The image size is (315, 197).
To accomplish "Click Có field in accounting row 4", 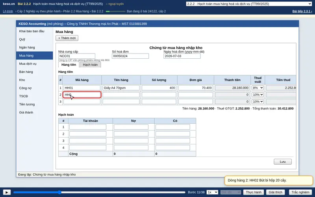I will click(173, 148).
